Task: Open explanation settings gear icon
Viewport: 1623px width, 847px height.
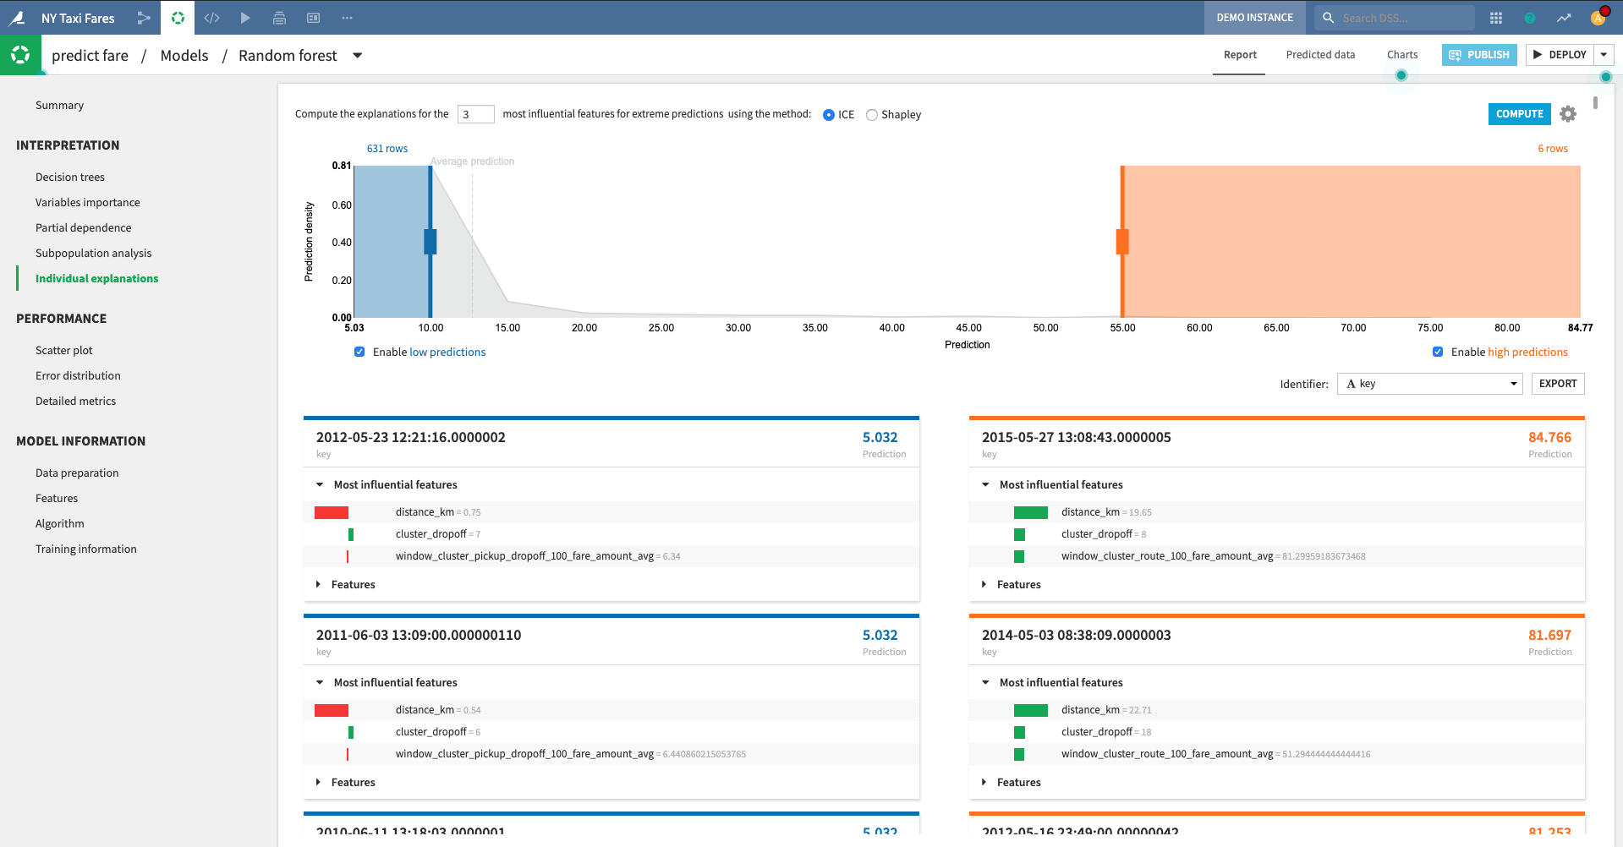Action: (1568, 114)
